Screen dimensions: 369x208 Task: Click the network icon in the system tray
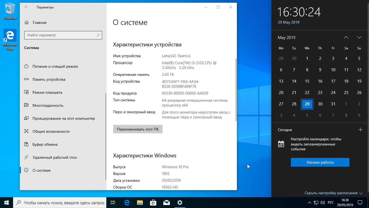coord(316,203)
